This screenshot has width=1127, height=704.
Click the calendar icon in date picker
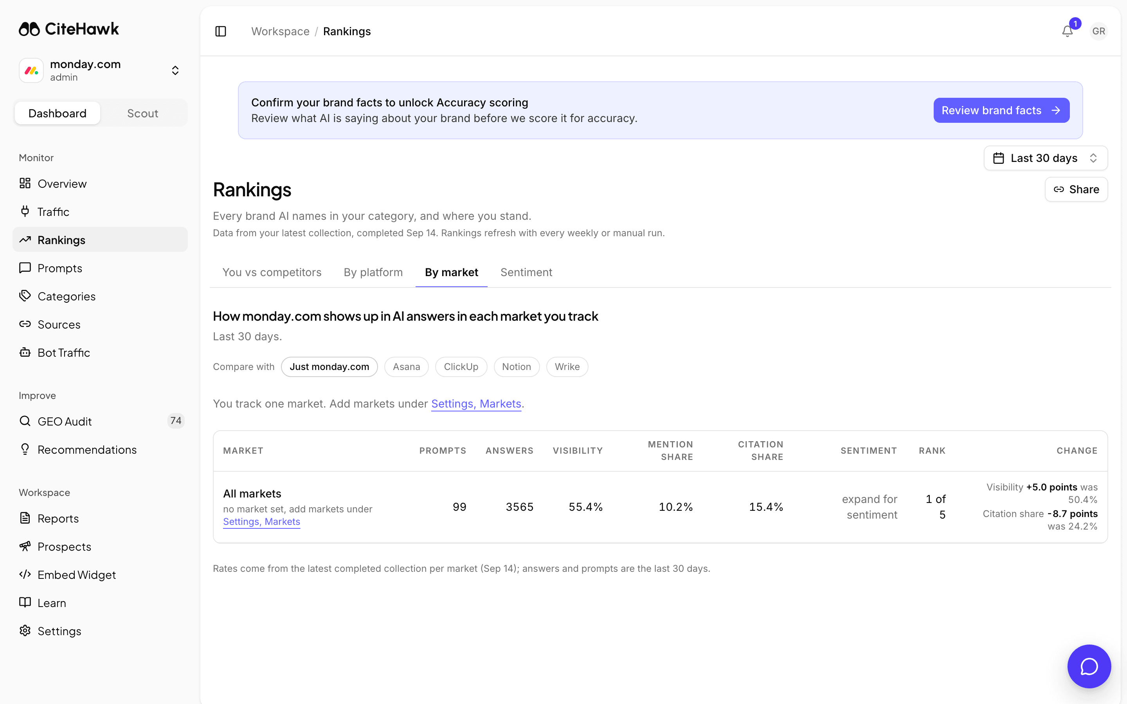pyautogui.click(x=999, y=158)
